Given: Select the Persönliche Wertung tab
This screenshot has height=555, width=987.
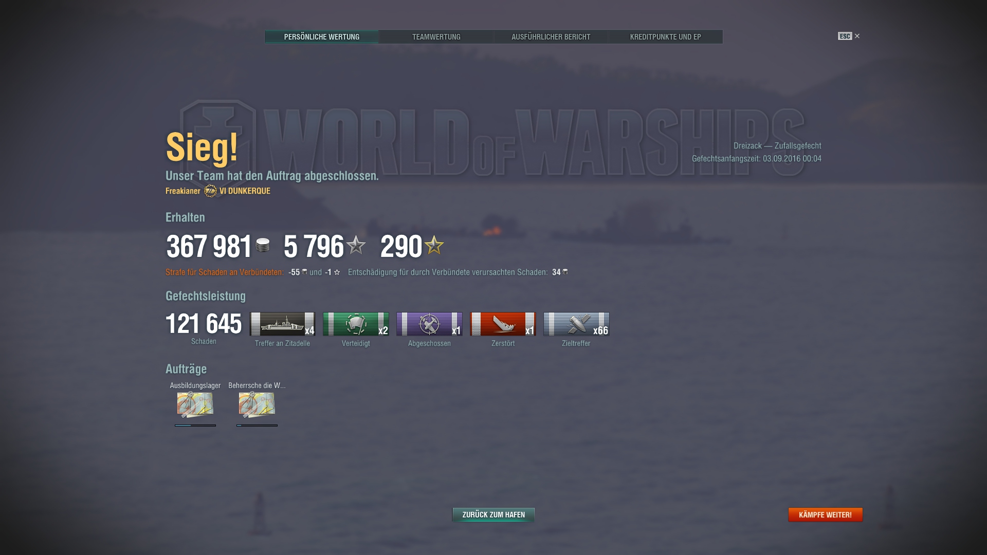Looking at the screenshot, I should coord(322,36).
